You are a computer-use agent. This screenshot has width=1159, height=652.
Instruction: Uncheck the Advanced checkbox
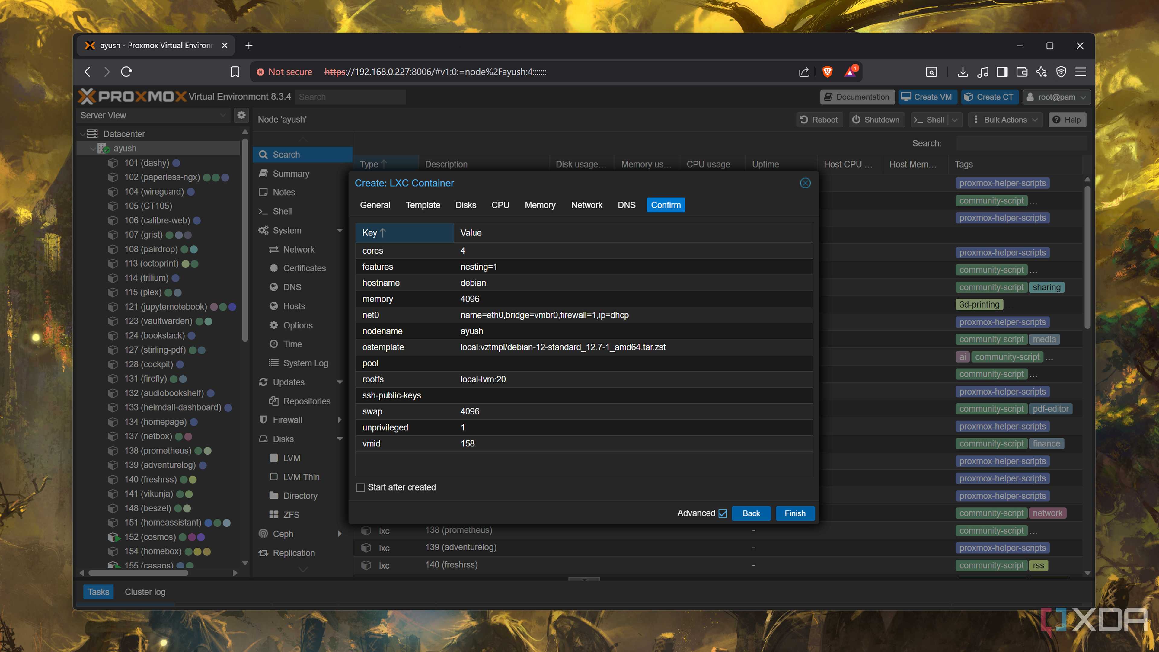723,513
